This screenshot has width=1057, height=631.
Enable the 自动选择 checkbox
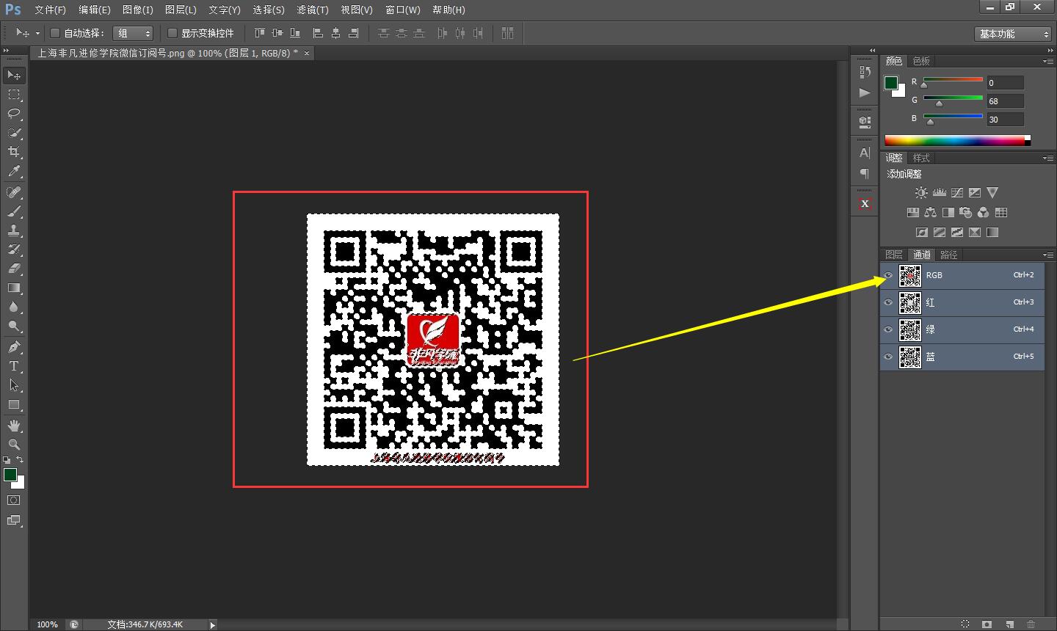click(x=55, y=33)
